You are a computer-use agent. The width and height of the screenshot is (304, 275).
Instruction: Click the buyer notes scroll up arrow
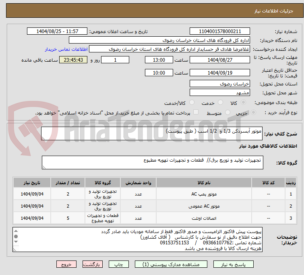coord(16,231)
